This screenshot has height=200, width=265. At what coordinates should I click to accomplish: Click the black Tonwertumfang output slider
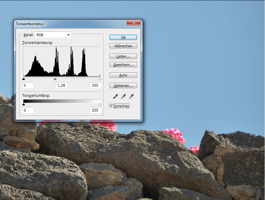(24, 104)
